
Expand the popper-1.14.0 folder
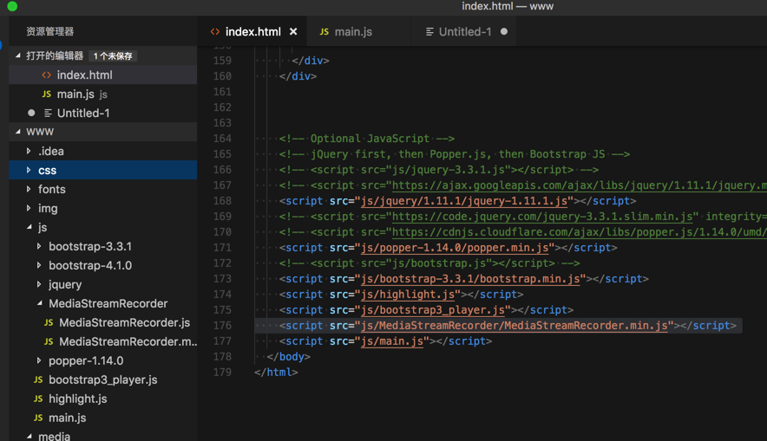click(x=39, y=361)
